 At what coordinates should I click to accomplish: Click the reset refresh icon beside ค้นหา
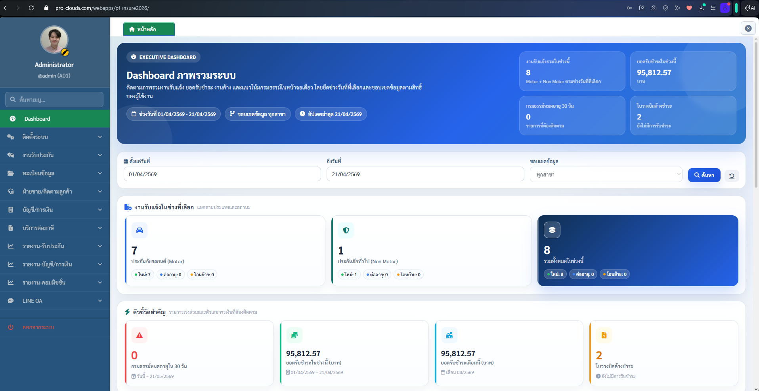732,176
